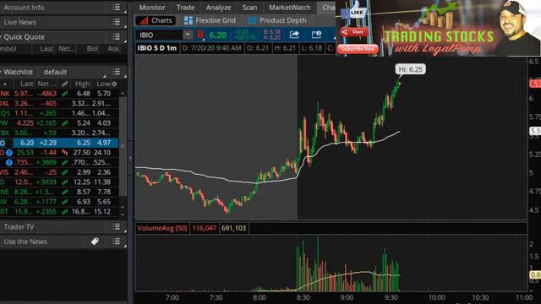
Task: Click the Like thumbs-up overlay
Action: pyautogui.click(x=353, y=11)
